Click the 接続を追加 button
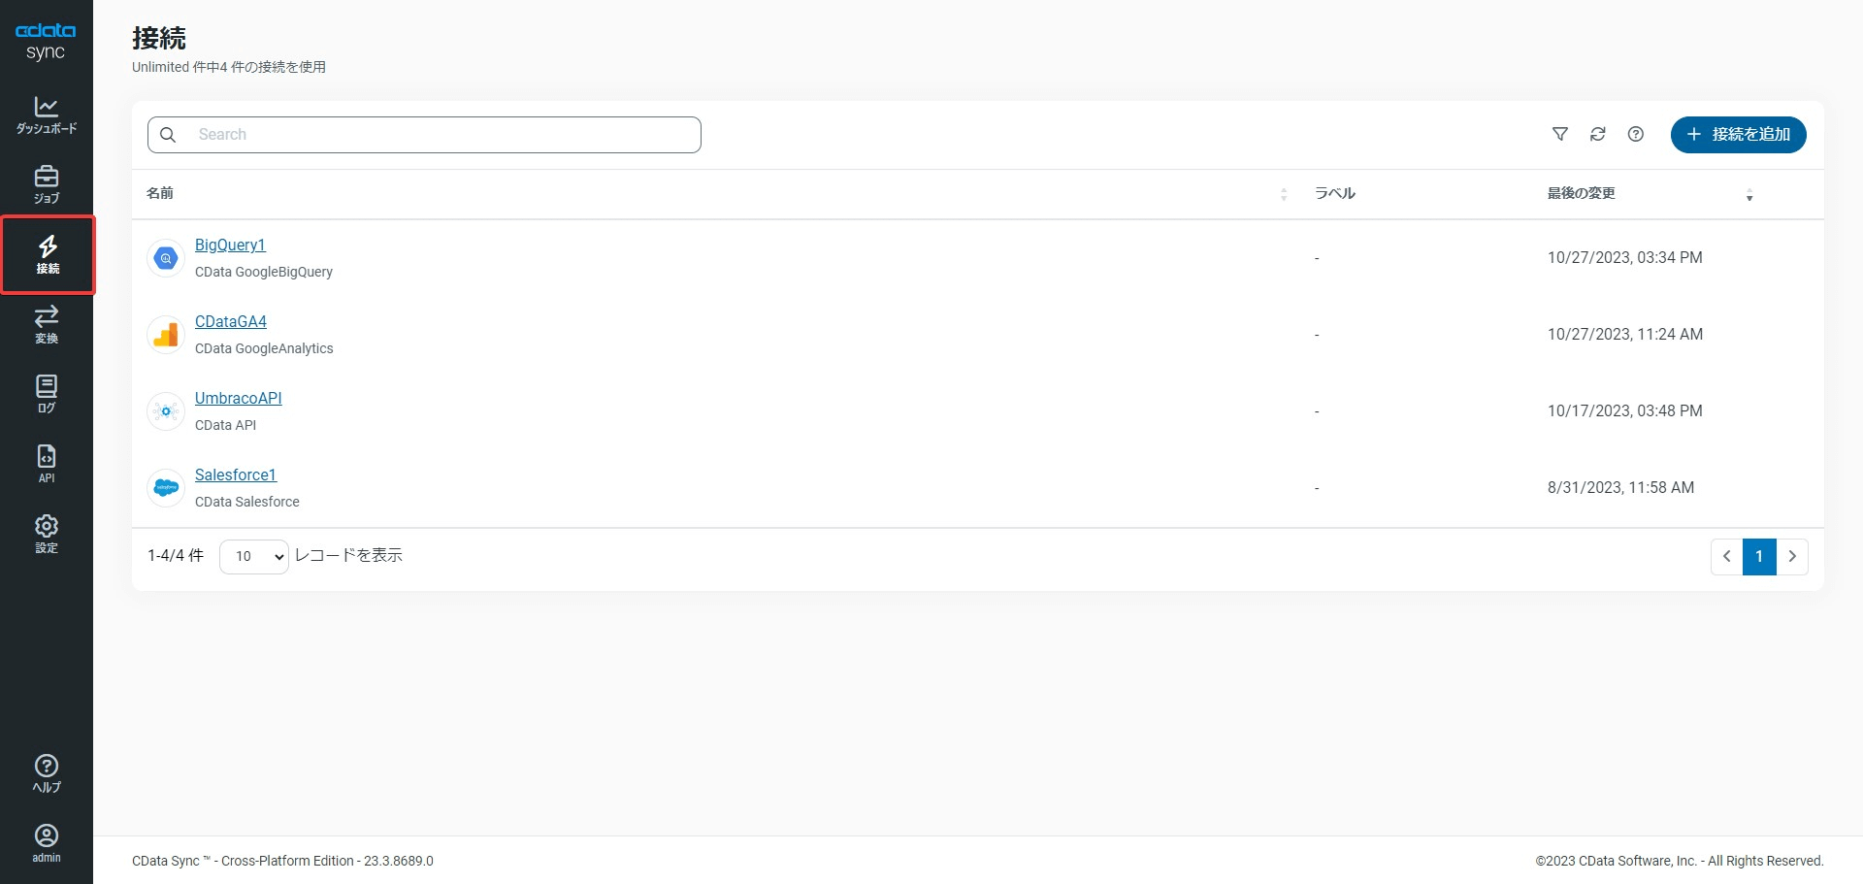 point(1738,135)
